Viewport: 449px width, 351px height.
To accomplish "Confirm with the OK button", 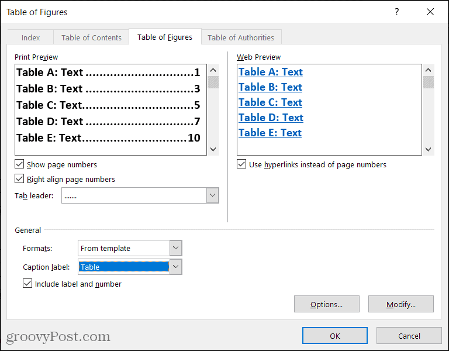I will 335,336.
